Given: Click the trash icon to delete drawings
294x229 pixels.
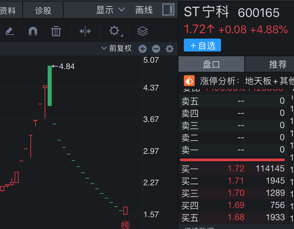Looking at the screenshot, I should [56, 32].
